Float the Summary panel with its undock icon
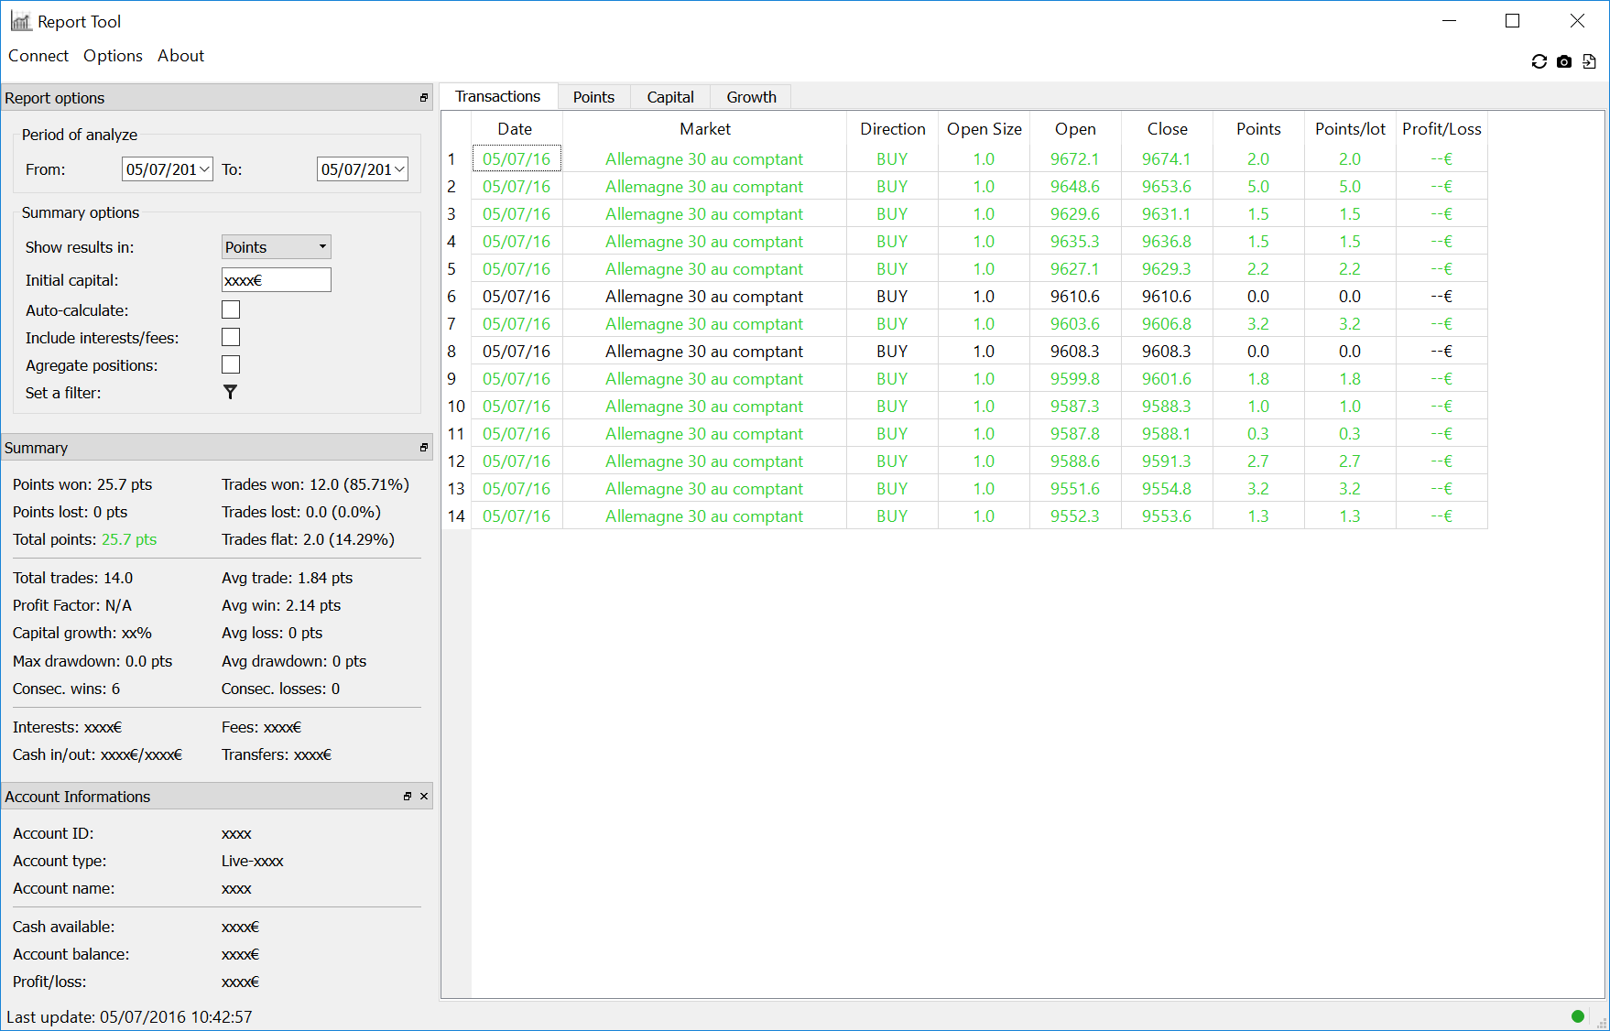The image size is (1610, 1031). click(423, 448)
